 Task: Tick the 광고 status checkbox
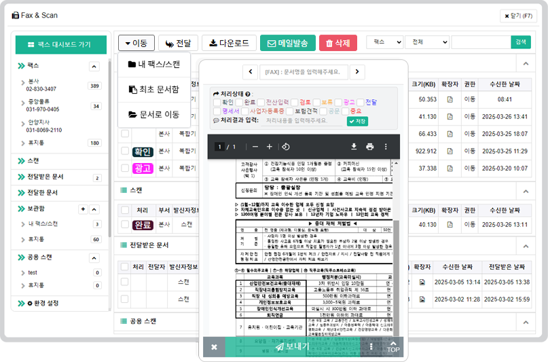pos(338,103)
